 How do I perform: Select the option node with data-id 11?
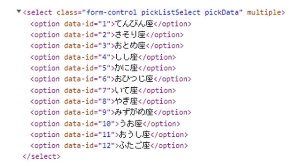(x=109, y=135)
